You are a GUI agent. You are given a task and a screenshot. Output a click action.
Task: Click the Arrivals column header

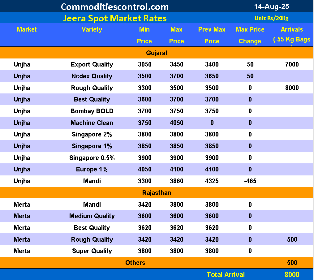(x=292, y=30)
